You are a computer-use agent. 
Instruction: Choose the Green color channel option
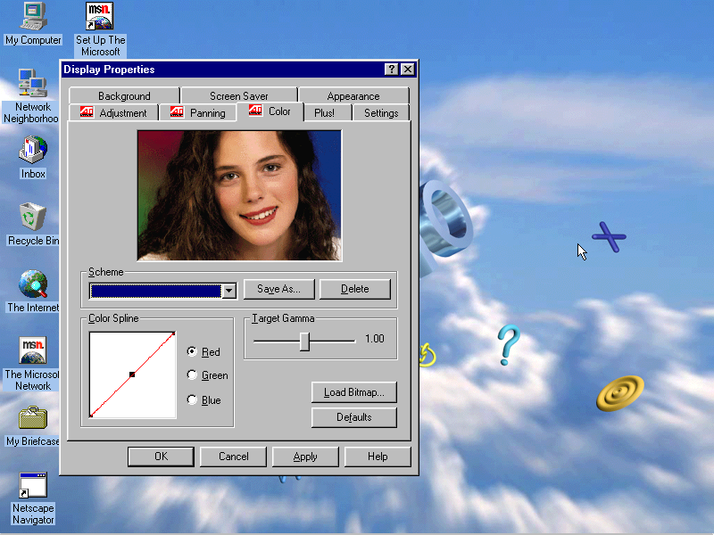(x=192, y=375)
